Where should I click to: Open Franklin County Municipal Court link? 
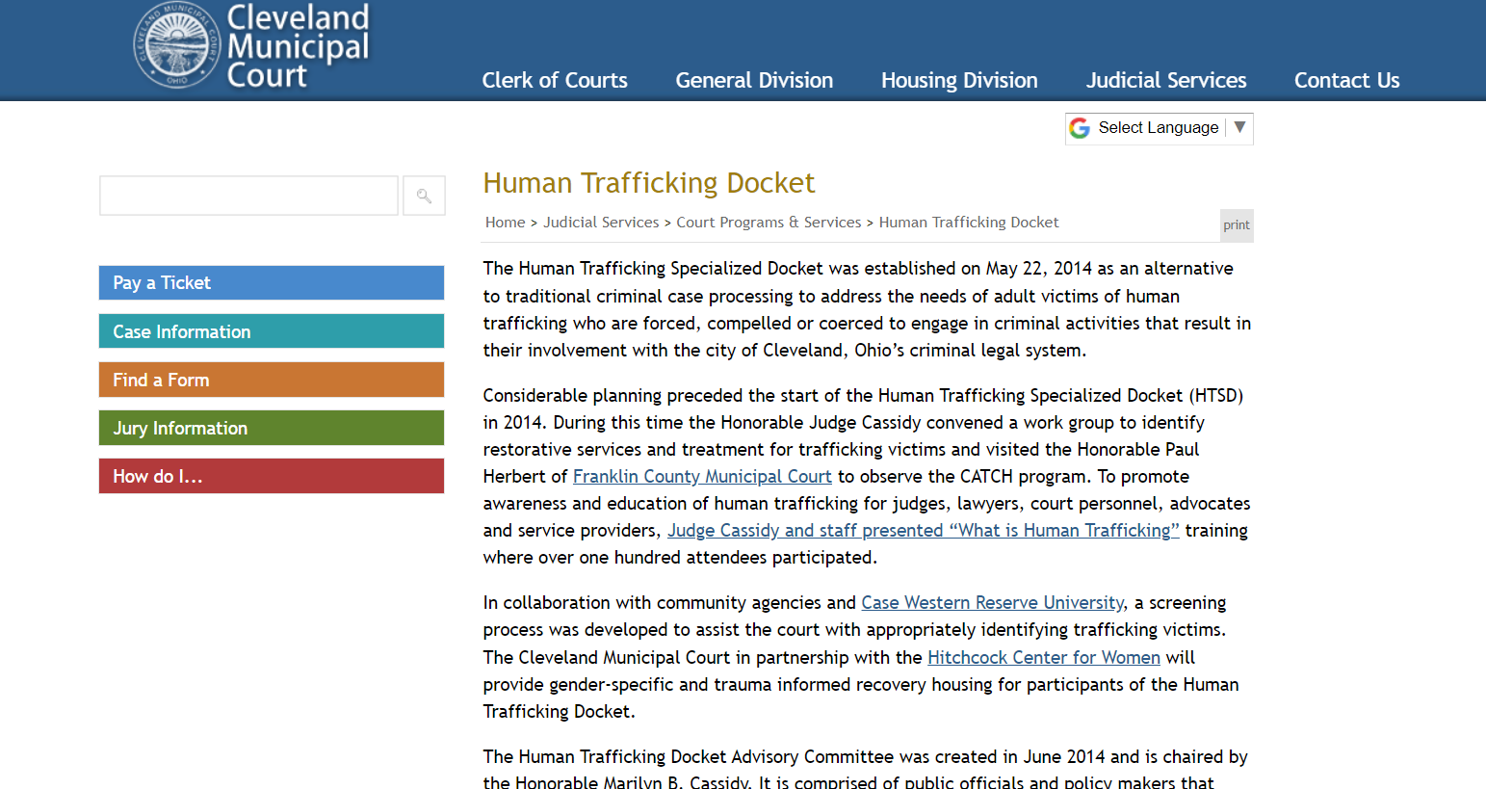(x=702, y=477)
